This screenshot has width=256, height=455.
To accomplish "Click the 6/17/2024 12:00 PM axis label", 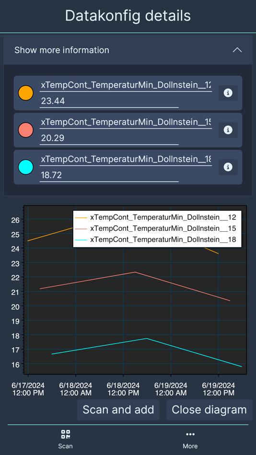I will tap(28, 389).
